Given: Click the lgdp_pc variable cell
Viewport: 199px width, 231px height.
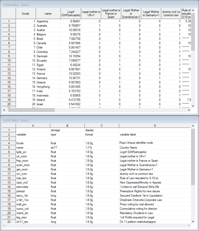Looking at the screenshot, I should (33, 152).
